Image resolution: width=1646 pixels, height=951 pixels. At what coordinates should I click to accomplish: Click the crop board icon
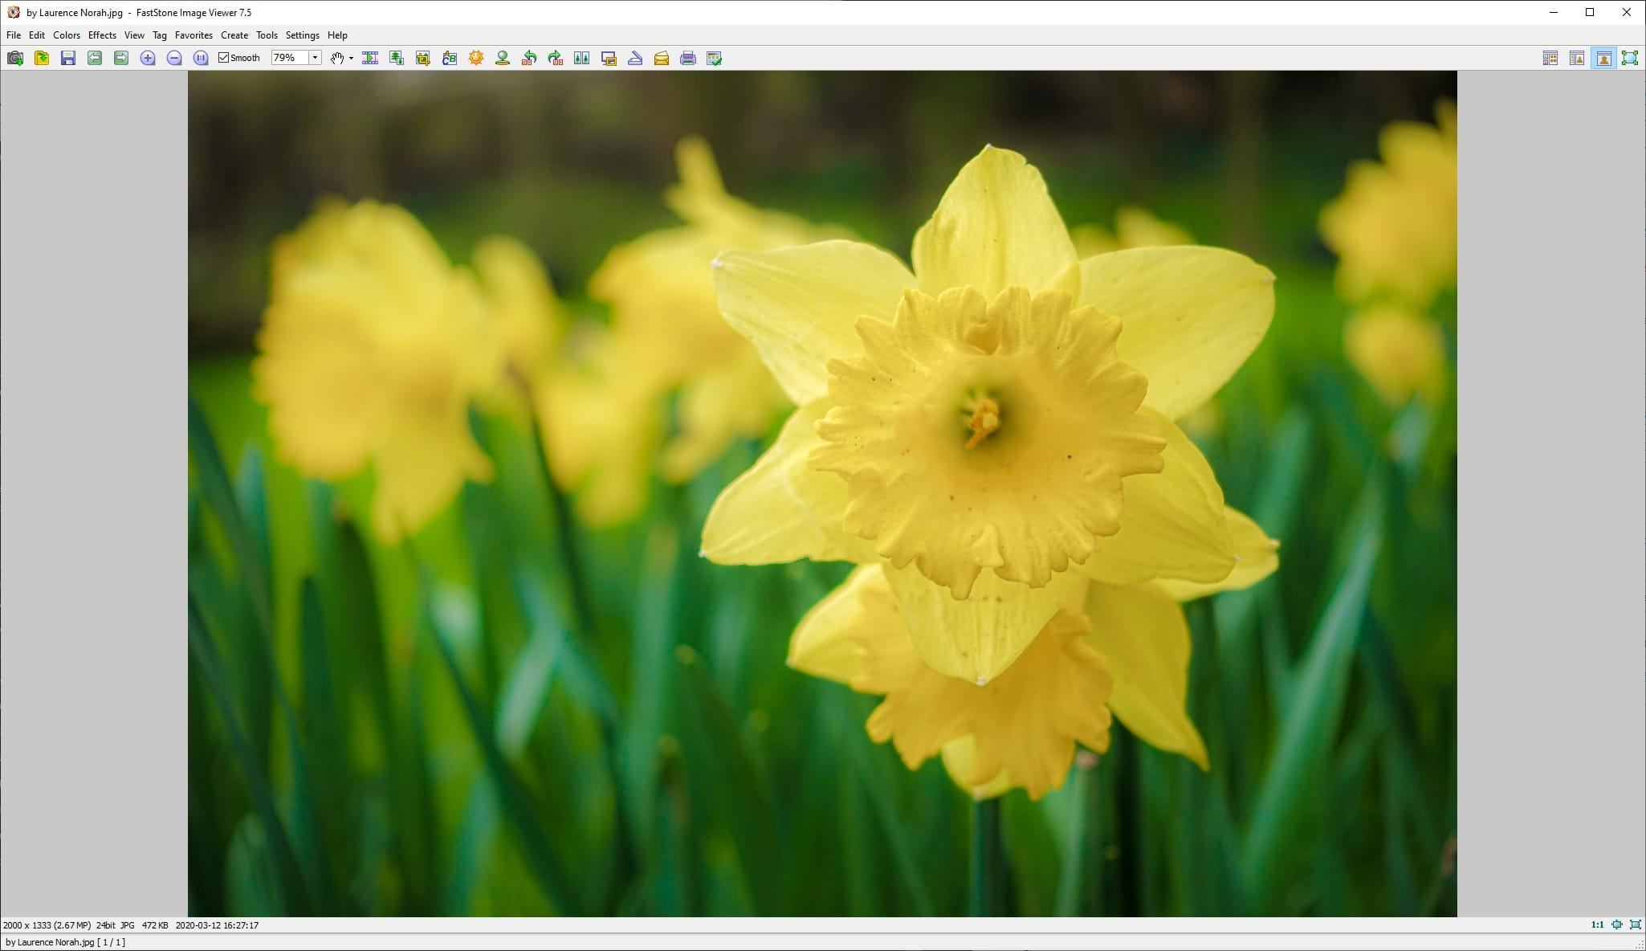(423, 58)
